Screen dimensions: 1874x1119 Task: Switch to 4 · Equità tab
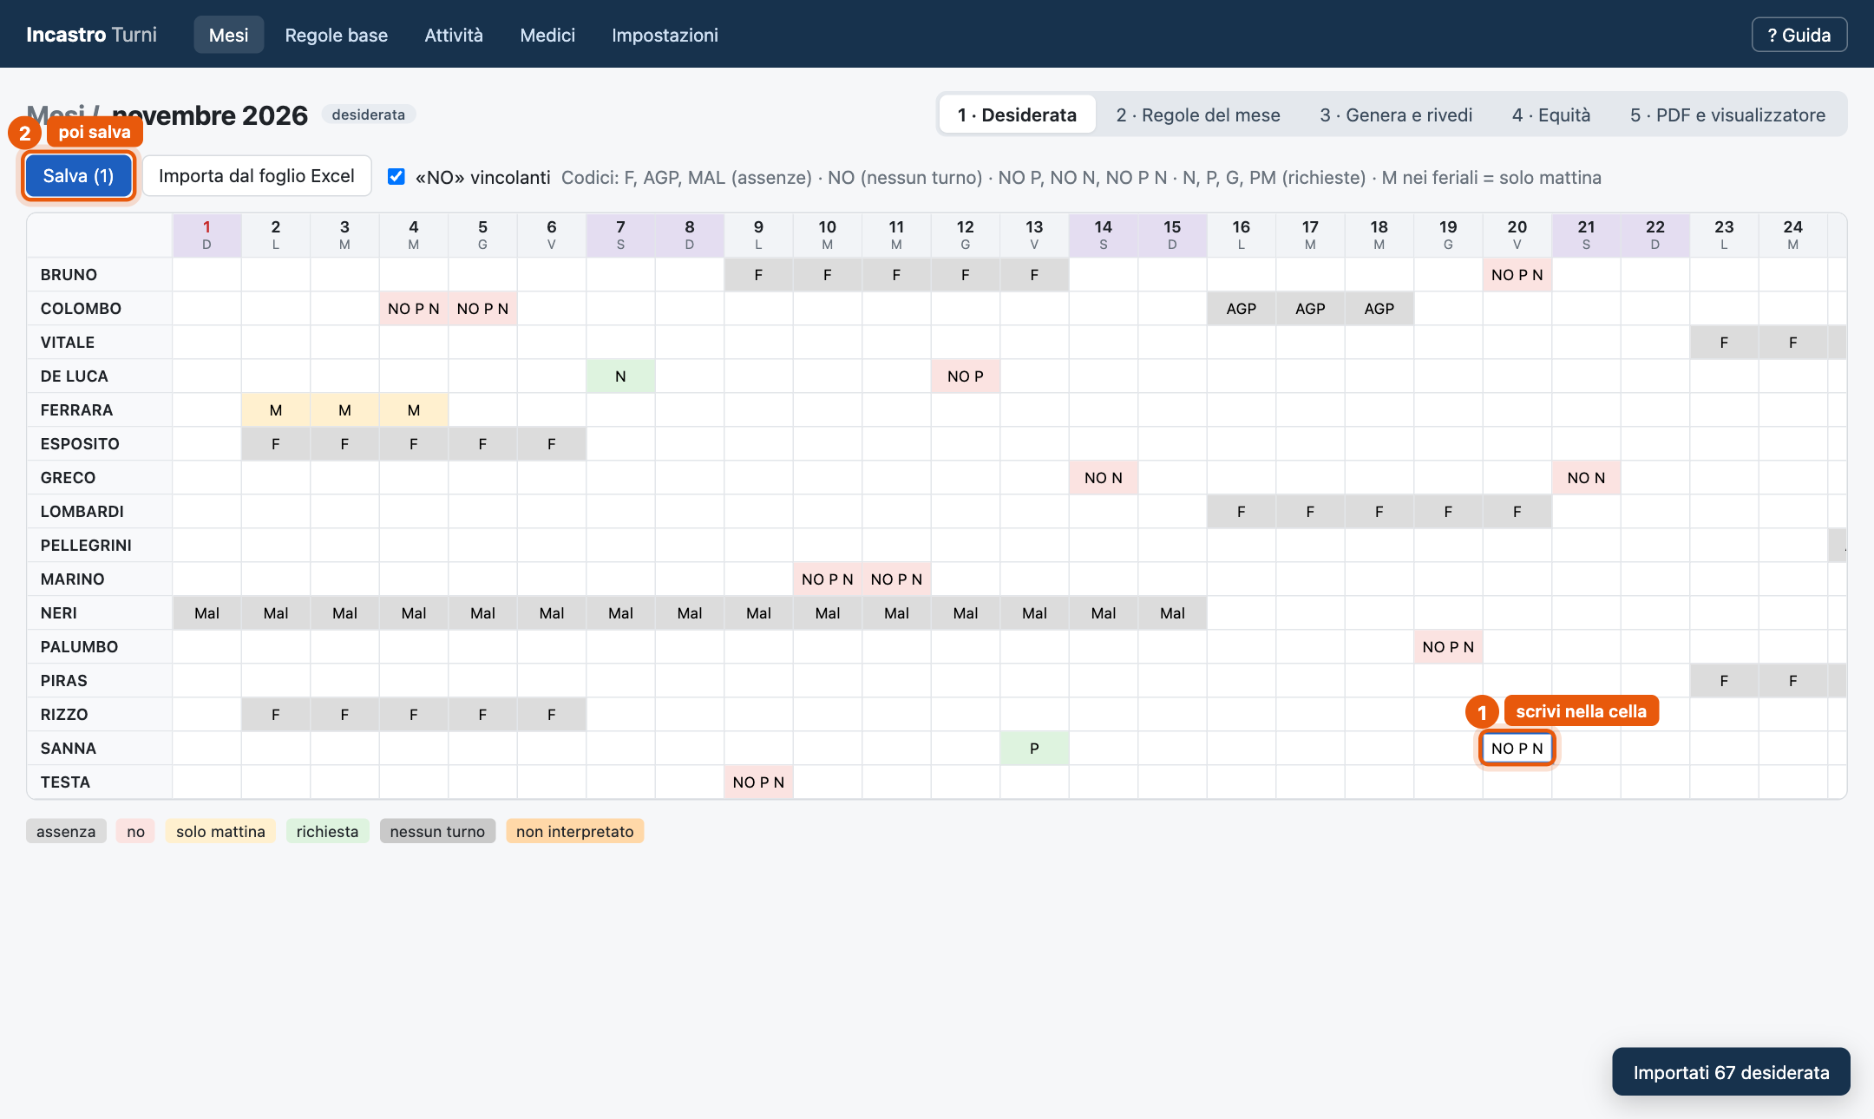(x=1551, y=115)
